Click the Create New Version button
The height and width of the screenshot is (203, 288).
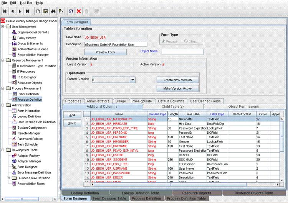pos(177,80)
